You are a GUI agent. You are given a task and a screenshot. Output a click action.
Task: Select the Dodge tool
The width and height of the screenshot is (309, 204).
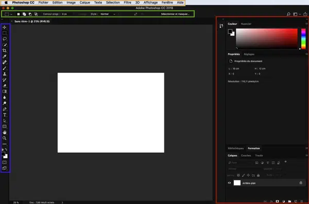[4, 103]
